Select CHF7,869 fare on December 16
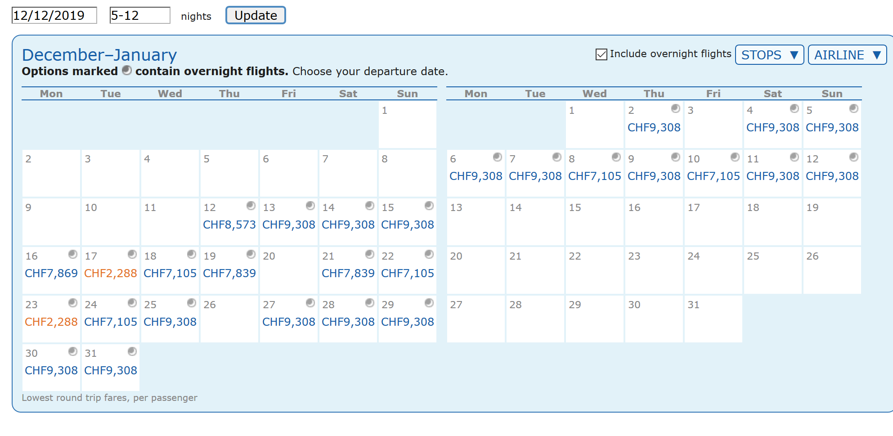 point(51,273)
